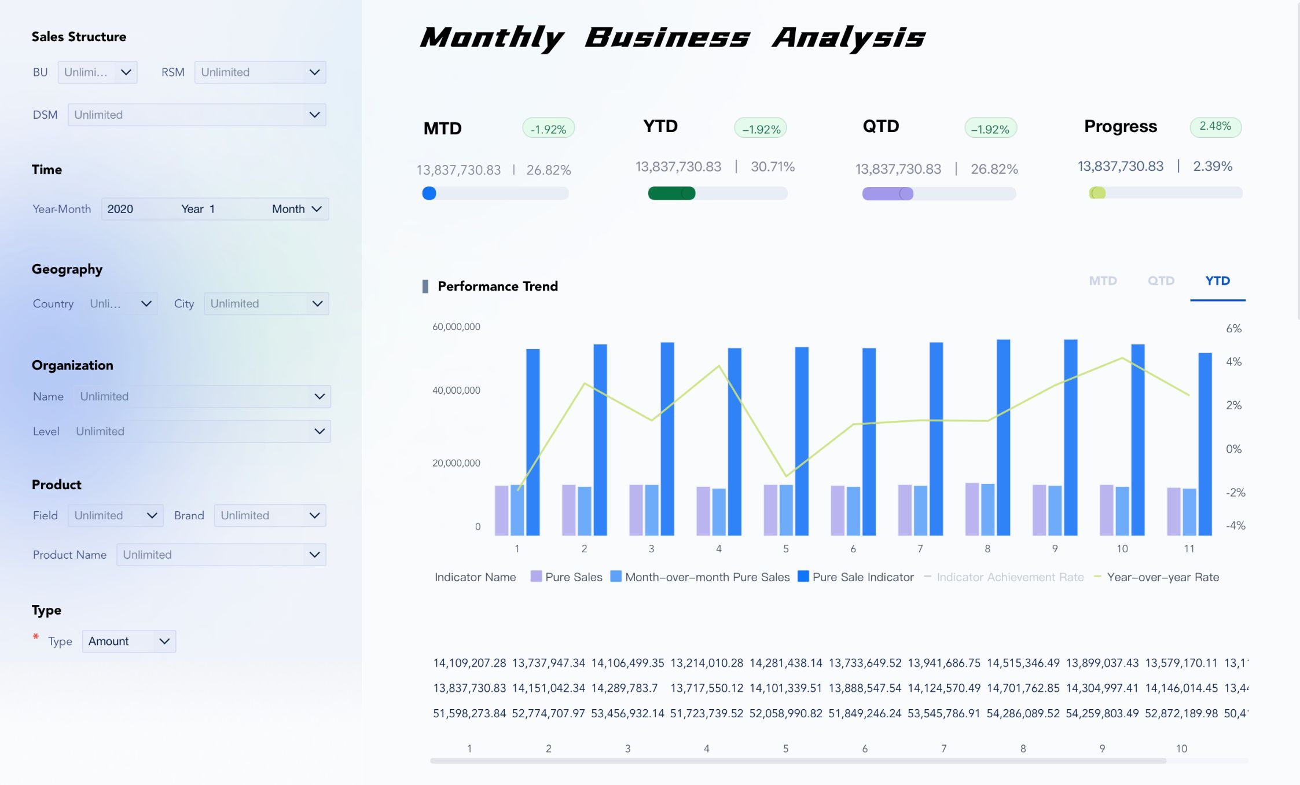
Task: Expand the Year-Month selector chevron
Action: [317, 209]
